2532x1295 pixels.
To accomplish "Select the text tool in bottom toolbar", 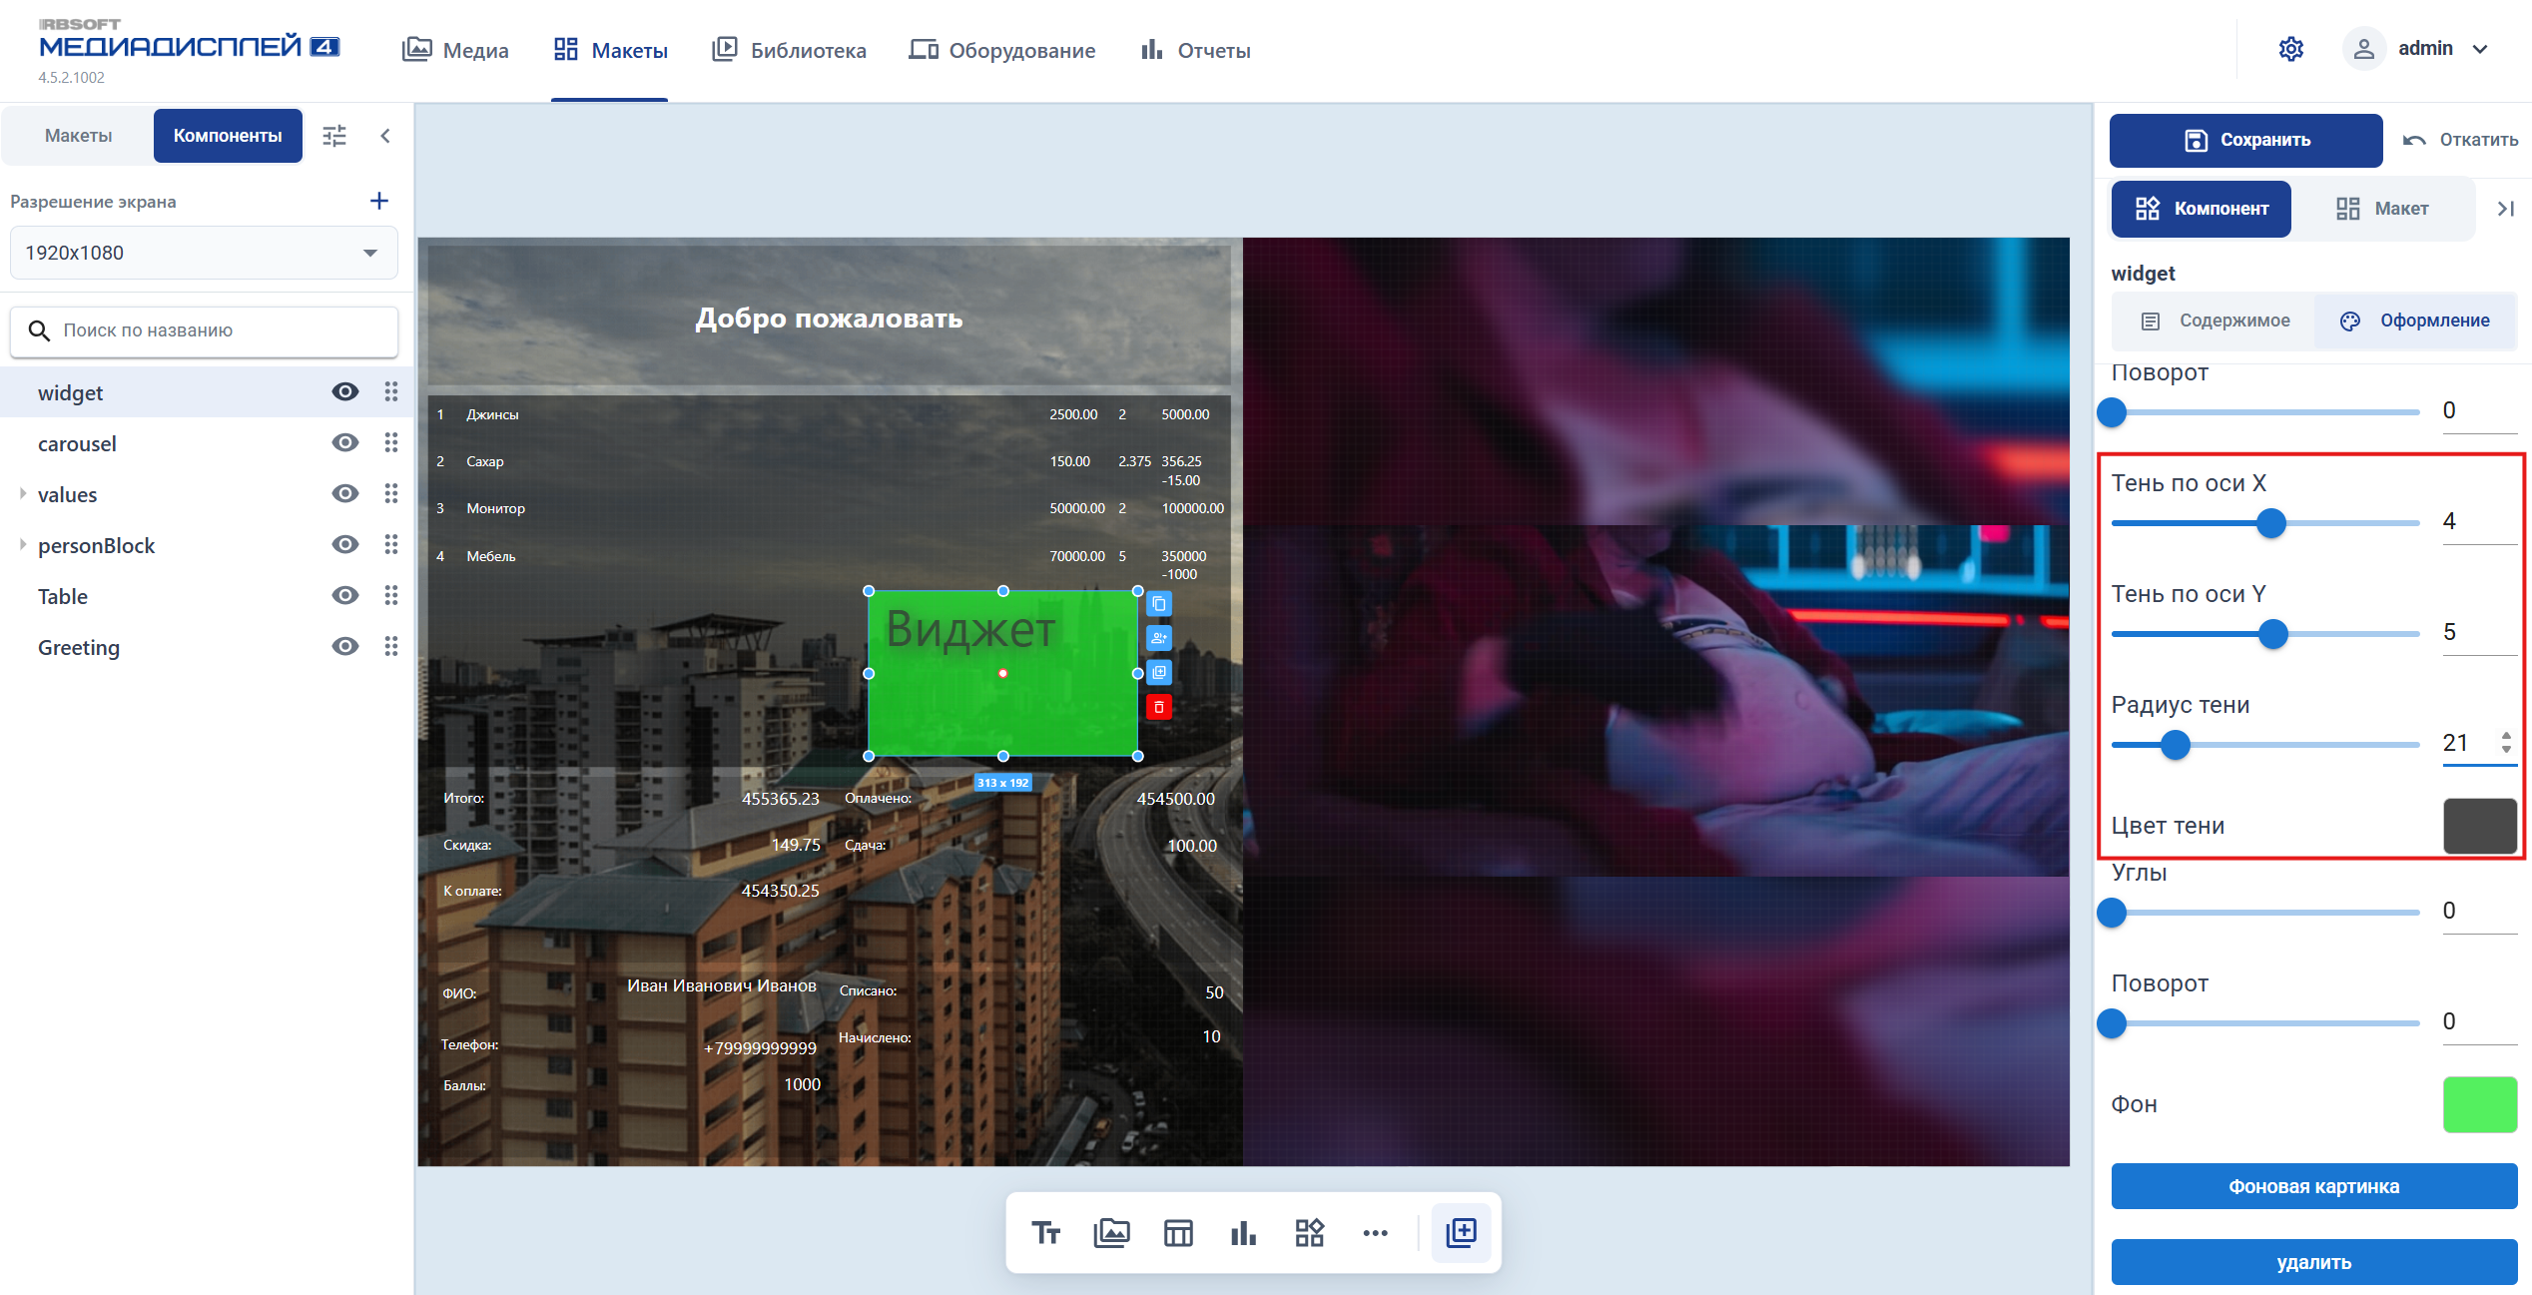I will (x=1045, y=1233).
